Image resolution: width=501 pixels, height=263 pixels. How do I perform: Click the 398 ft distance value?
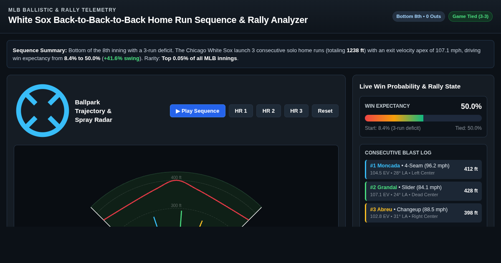point(471,213)
